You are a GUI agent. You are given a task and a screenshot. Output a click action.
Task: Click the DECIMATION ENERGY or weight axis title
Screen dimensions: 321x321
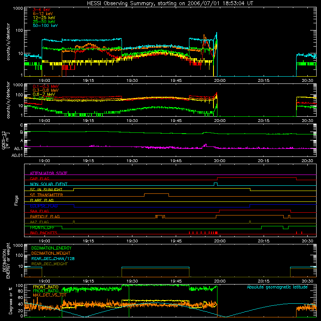point(6,260)
